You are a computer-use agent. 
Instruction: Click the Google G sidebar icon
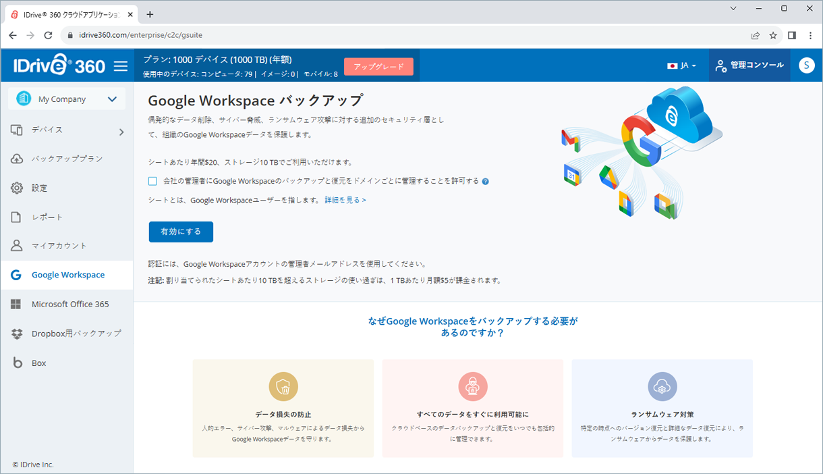click(x=16, y=275)
